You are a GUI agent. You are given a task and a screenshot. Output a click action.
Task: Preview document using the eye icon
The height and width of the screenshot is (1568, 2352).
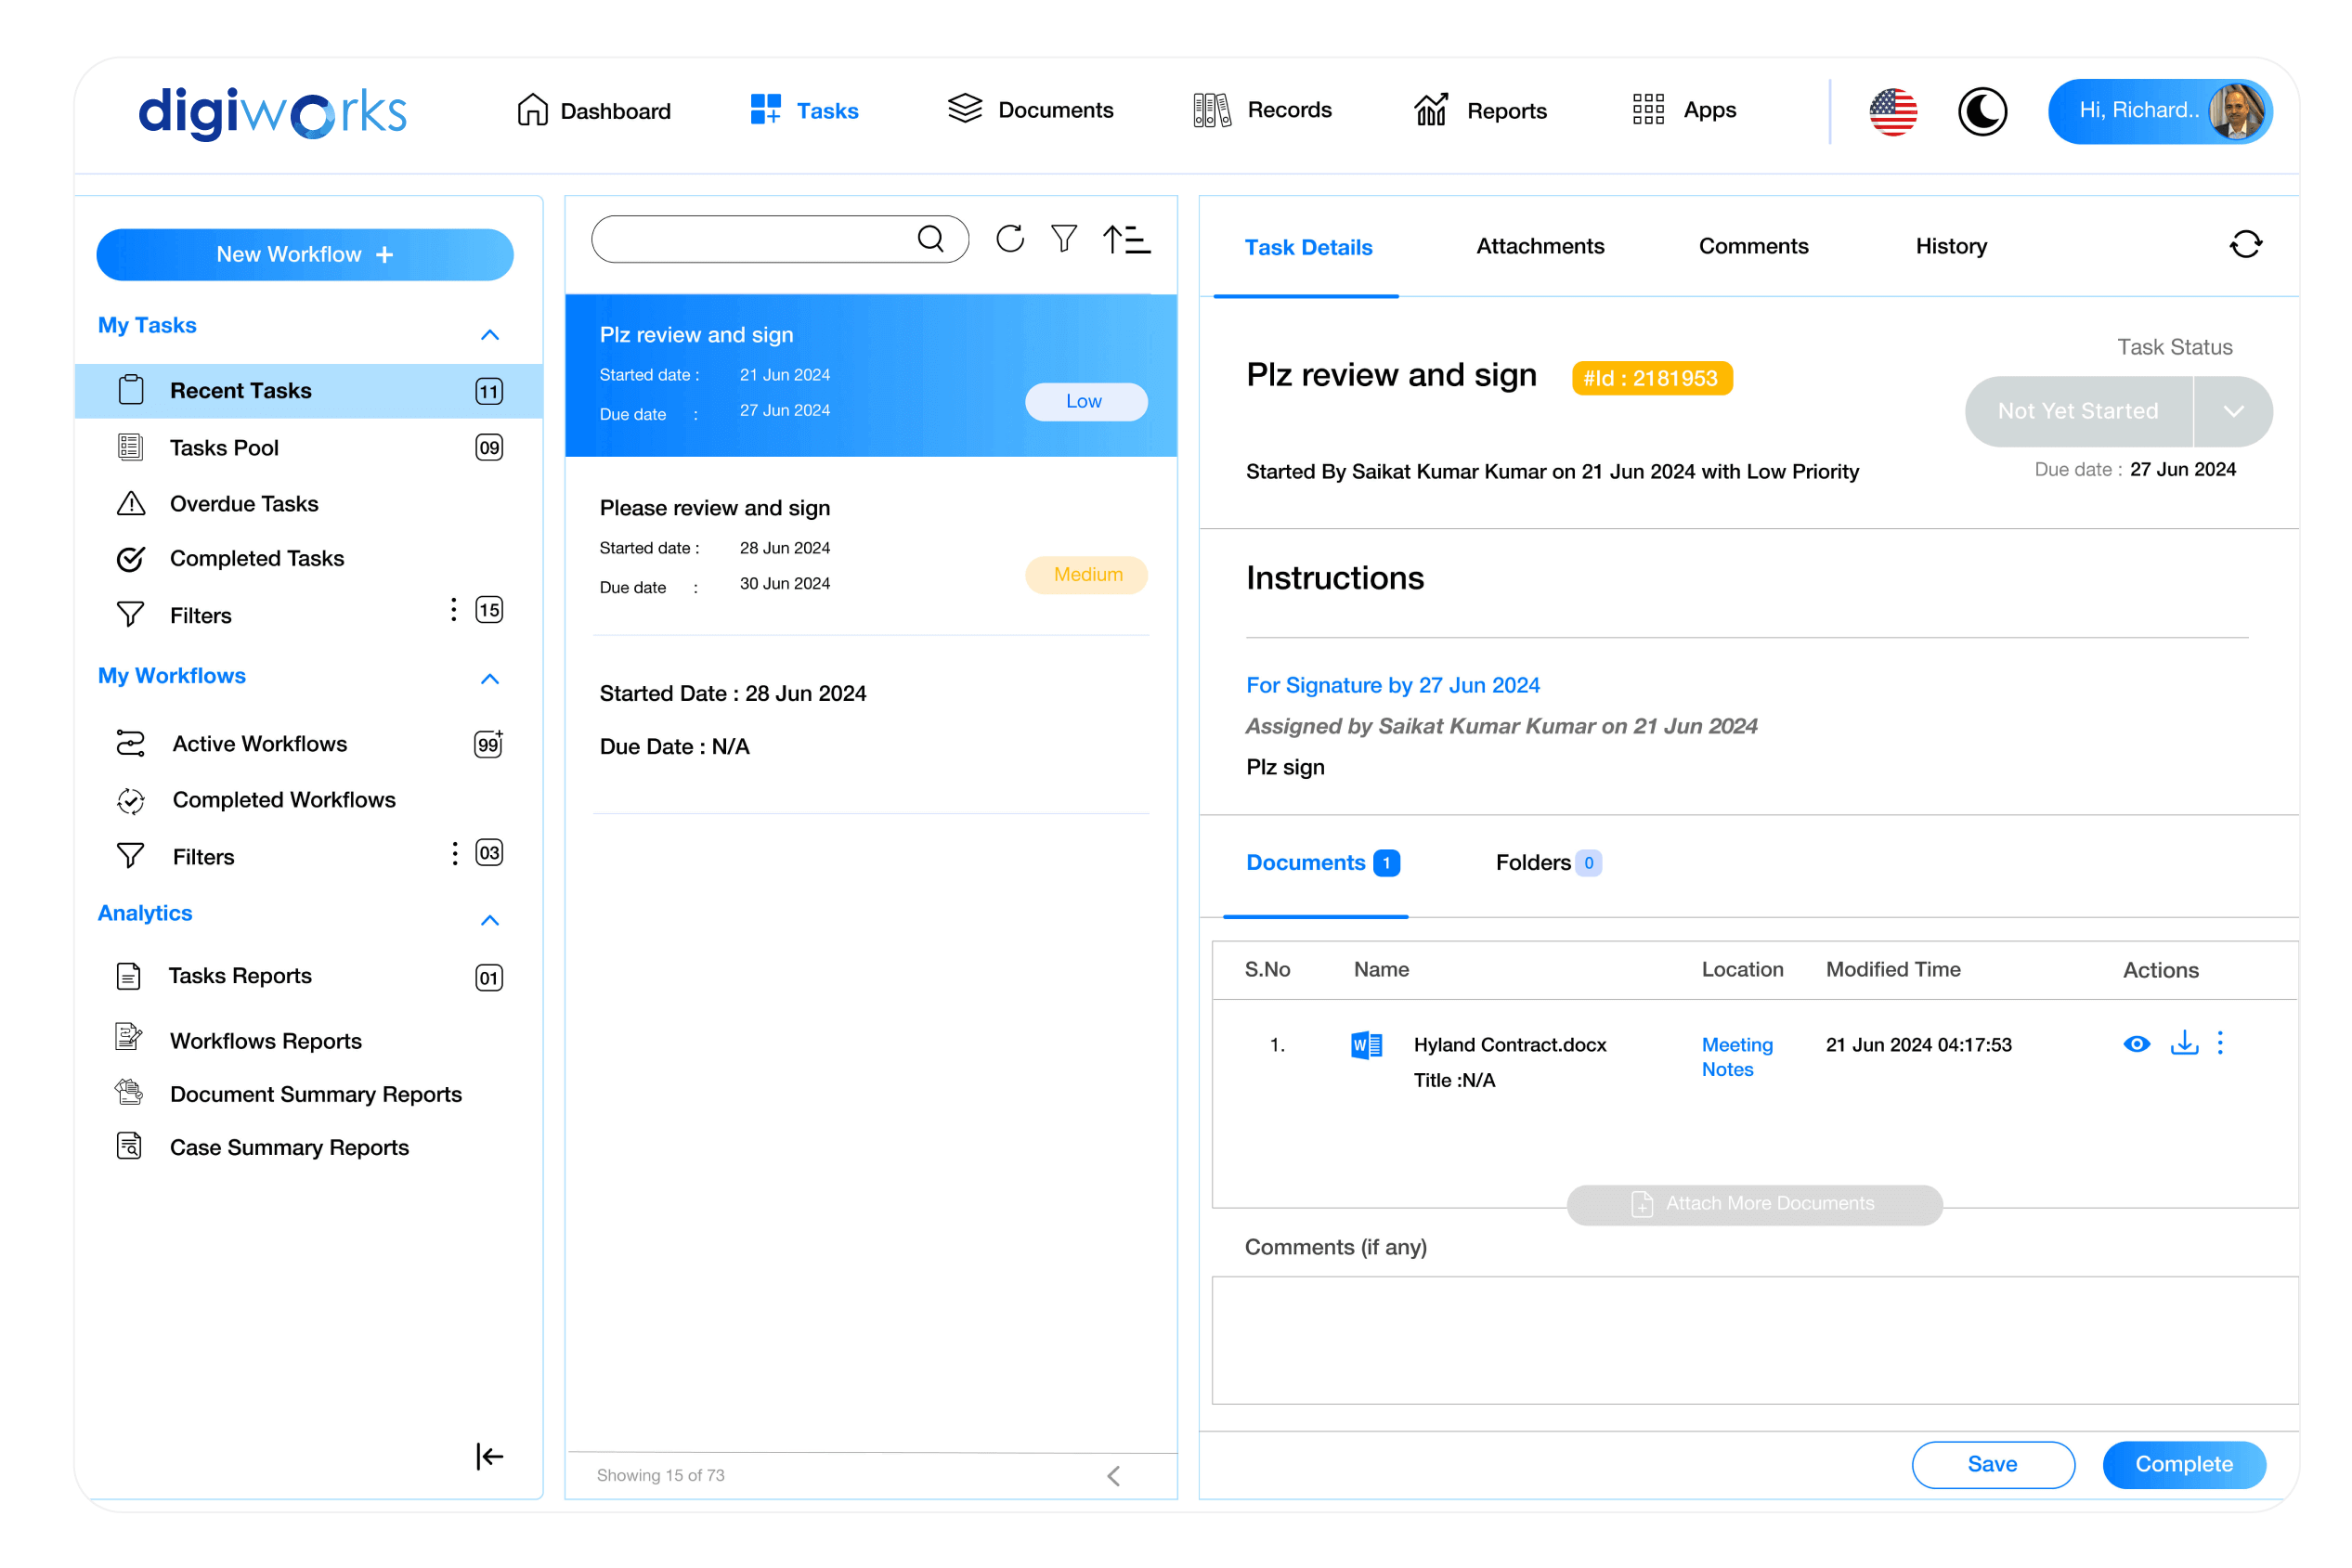(2136, 1043)
